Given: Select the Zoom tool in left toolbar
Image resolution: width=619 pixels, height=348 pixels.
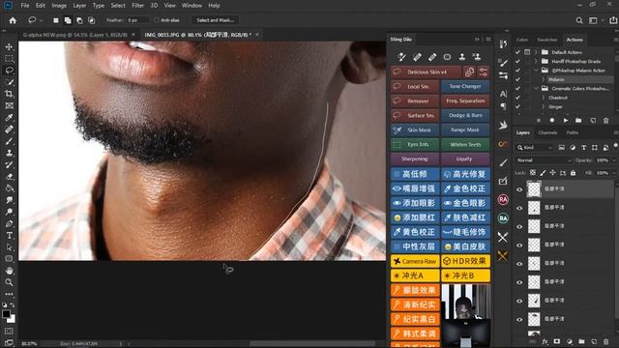Looking at the screenshot, I should pyautogui.click(x=9, y=282).
